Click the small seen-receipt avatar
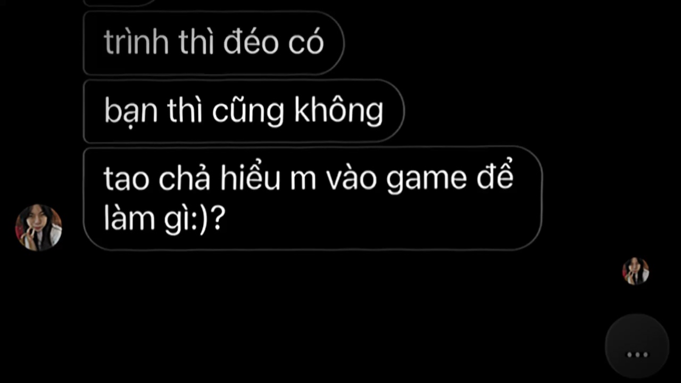Image resolution: width=681 pixels, height=383 pixels. coord(636,271)
